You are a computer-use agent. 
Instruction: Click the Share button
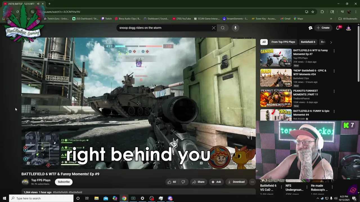pyautogui.click(x=199, y=182)
